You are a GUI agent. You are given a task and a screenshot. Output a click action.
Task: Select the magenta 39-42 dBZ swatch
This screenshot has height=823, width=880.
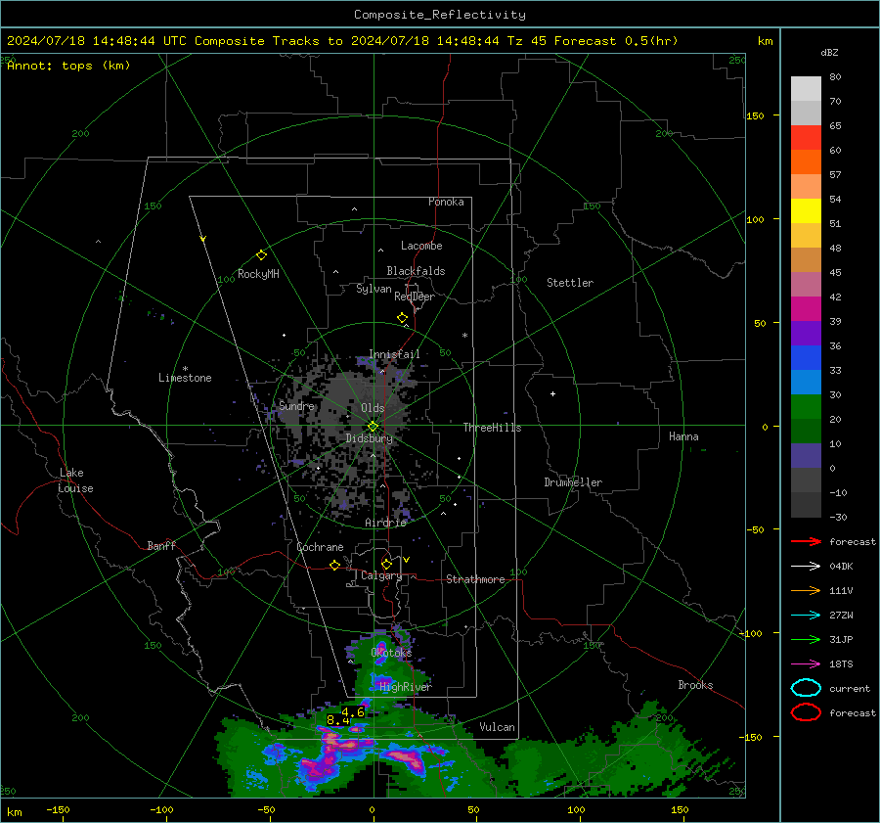pyautogui.click(x=806, y=309)
